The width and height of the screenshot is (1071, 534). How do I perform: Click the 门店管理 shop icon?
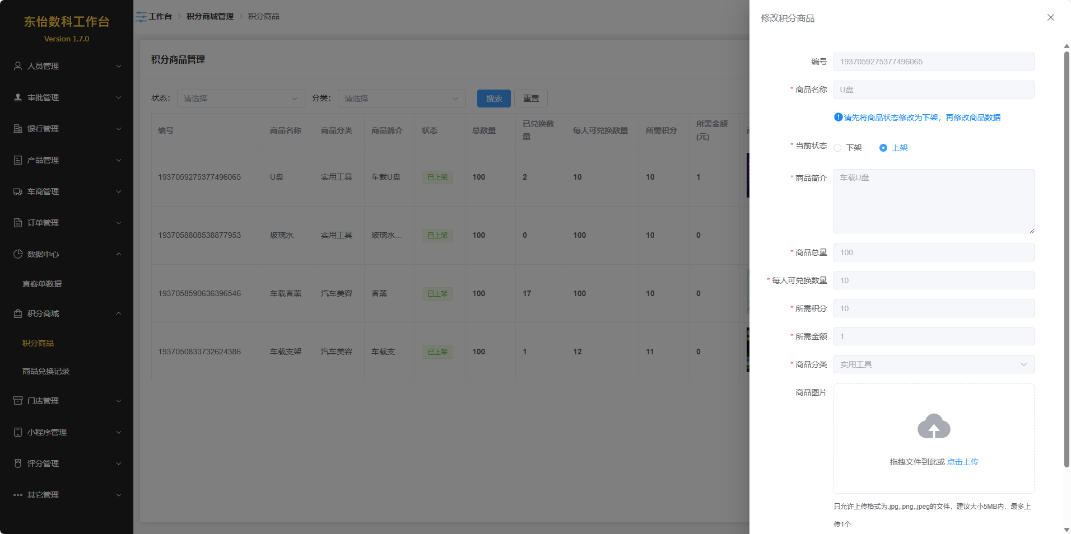click(x=18, y=401)
